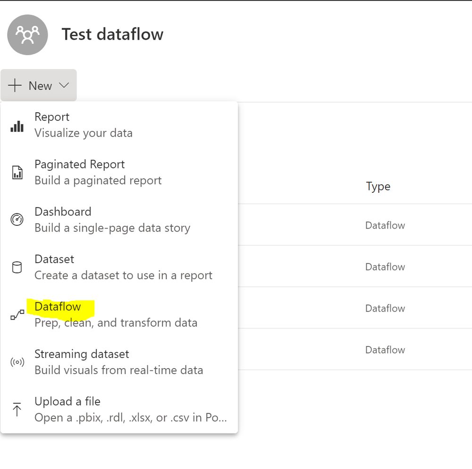Viewport: 472px width, 469px height.
Task: Click the first Dataflow type label
Action: click(385, 225)
